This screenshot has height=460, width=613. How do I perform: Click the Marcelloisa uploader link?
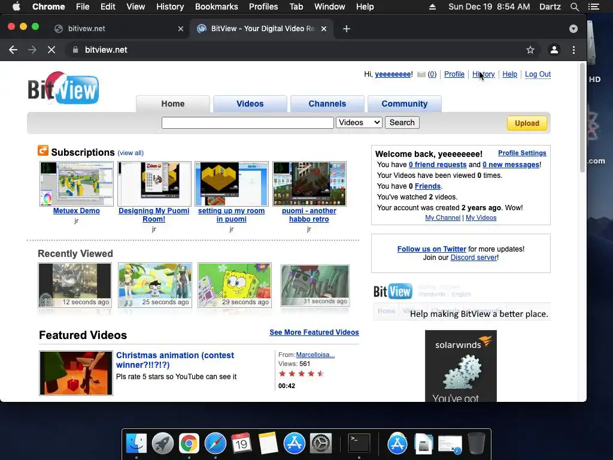315,355
